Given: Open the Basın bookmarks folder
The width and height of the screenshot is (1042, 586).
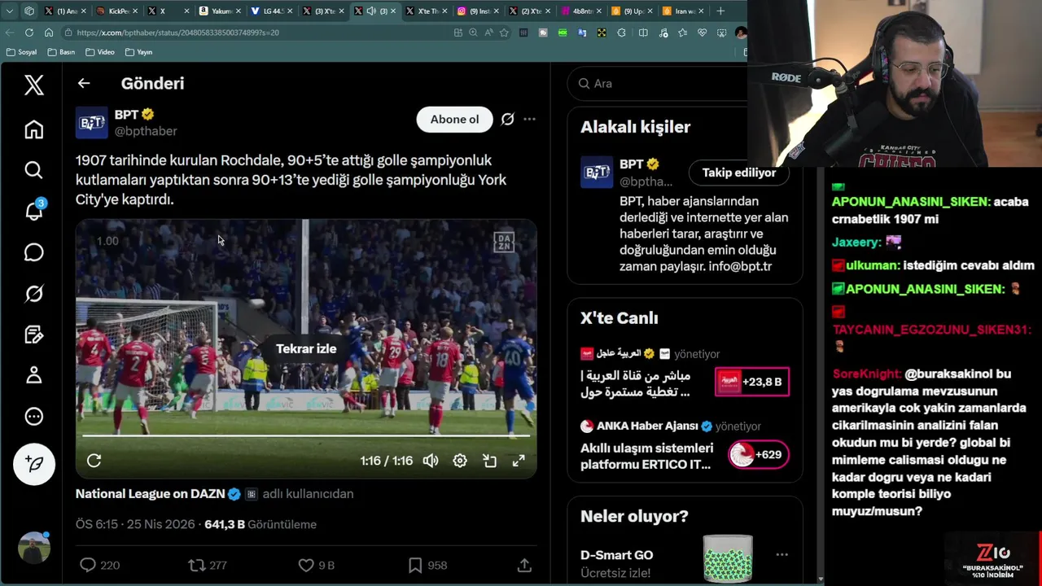Looking at the screenshot, I should coord(61,52).
